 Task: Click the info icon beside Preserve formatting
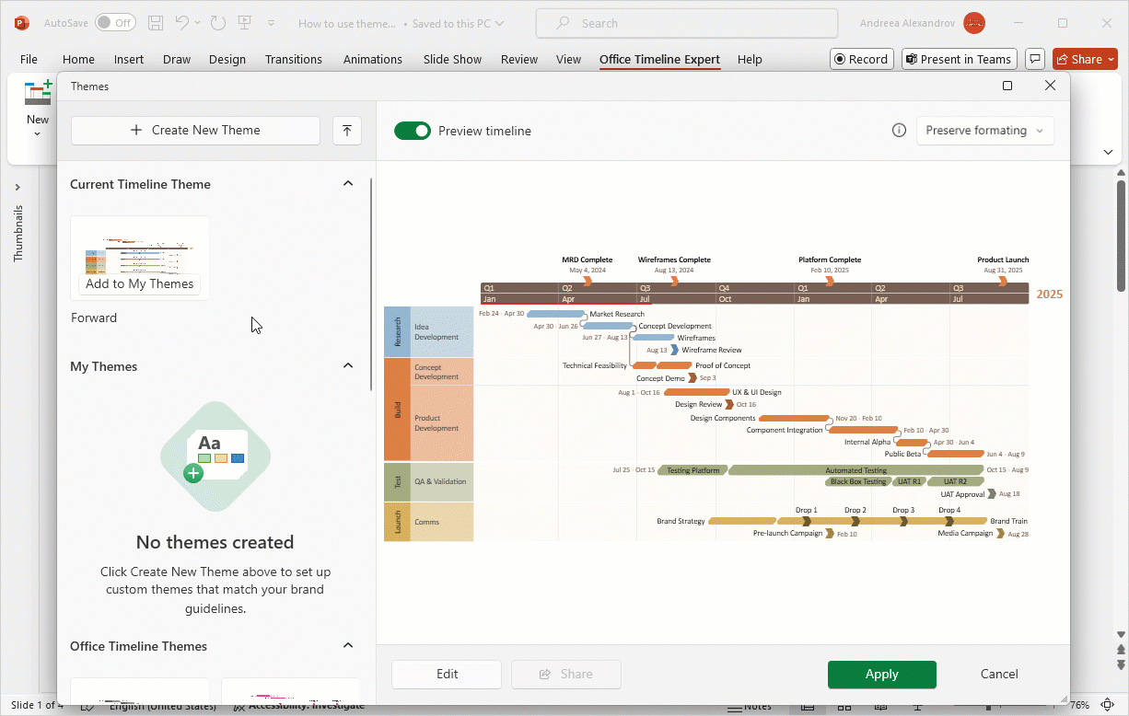coord(899,131)
